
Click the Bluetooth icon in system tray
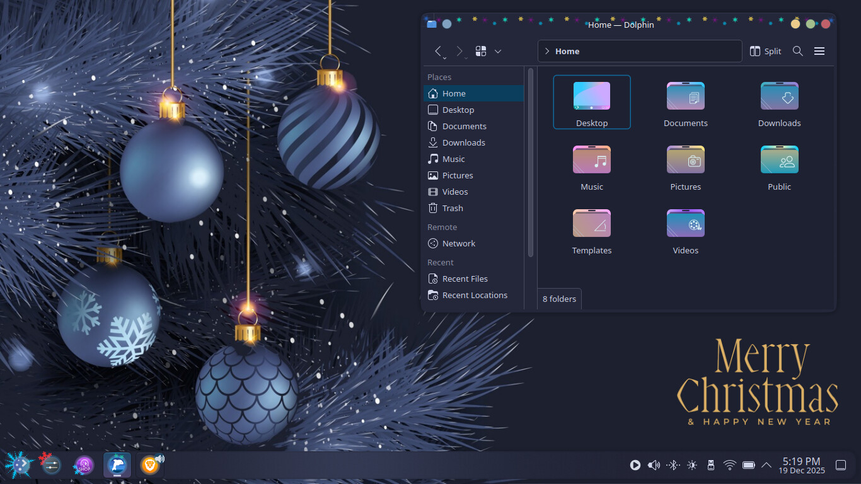tap(673, 465)
